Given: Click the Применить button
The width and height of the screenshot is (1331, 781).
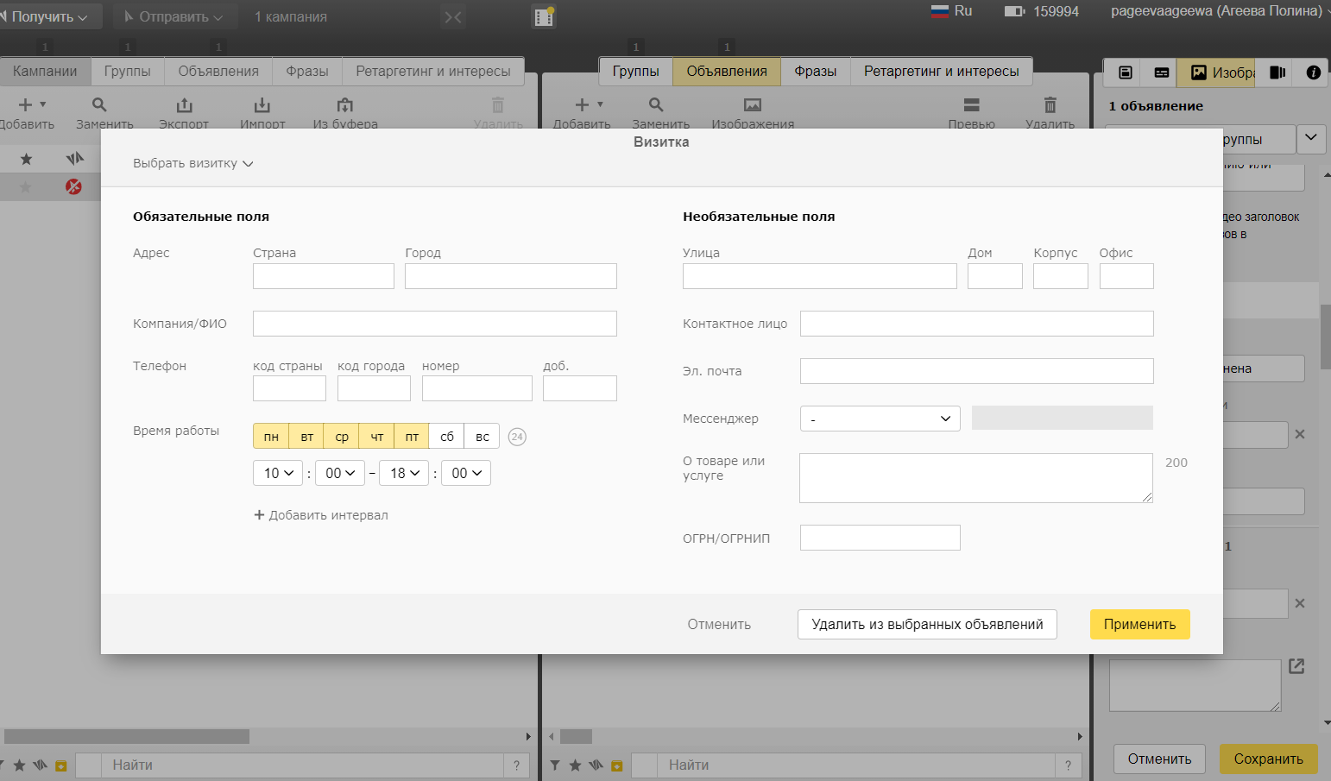Looking at the screenshot, I should click(1139, 624).
